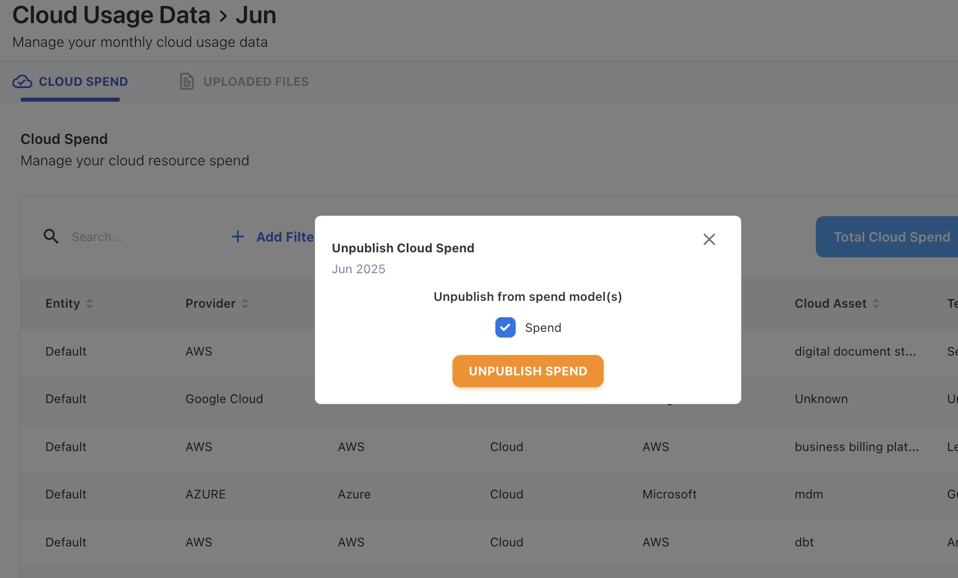
Task: Click the sort arrows beside Cloud Asset column
Action: (x=876, y=303)
